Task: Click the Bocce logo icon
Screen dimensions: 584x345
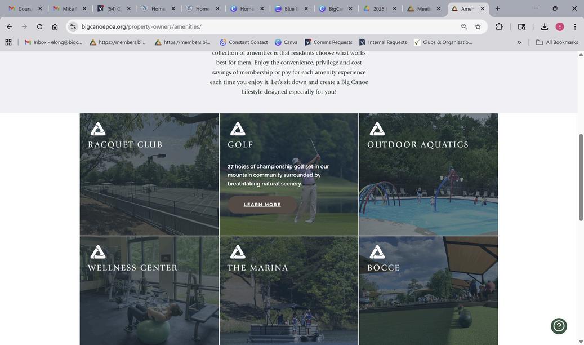Action: point(377,252)
